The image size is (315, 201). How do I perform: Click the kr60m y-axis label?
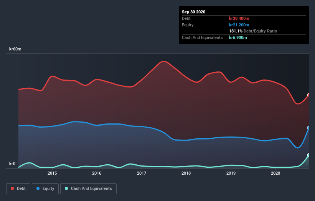15,49
